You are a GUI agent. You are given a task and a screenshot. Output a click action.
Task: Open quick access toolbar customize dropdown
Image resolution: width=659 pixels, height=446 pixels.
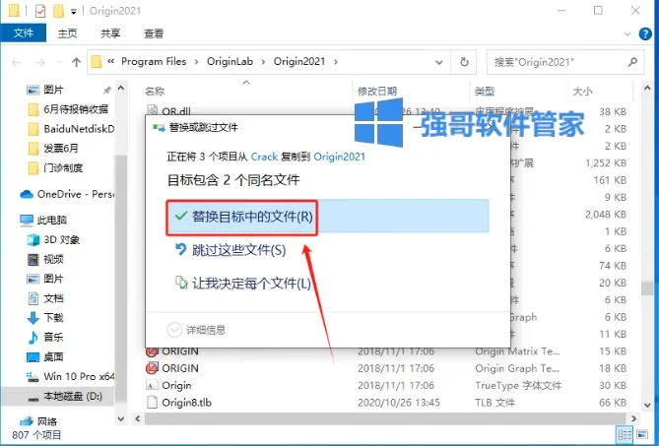tap(73, 12)
